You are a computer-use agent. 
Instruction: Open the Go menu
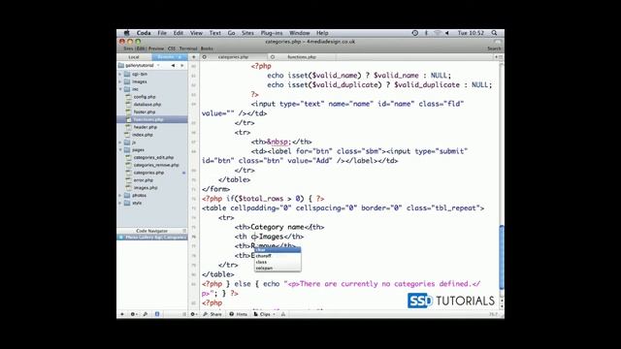(231, 33)
